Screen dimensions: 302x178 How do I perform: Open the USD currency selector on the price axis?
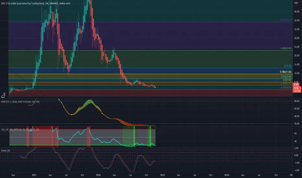tap(296, 3)
